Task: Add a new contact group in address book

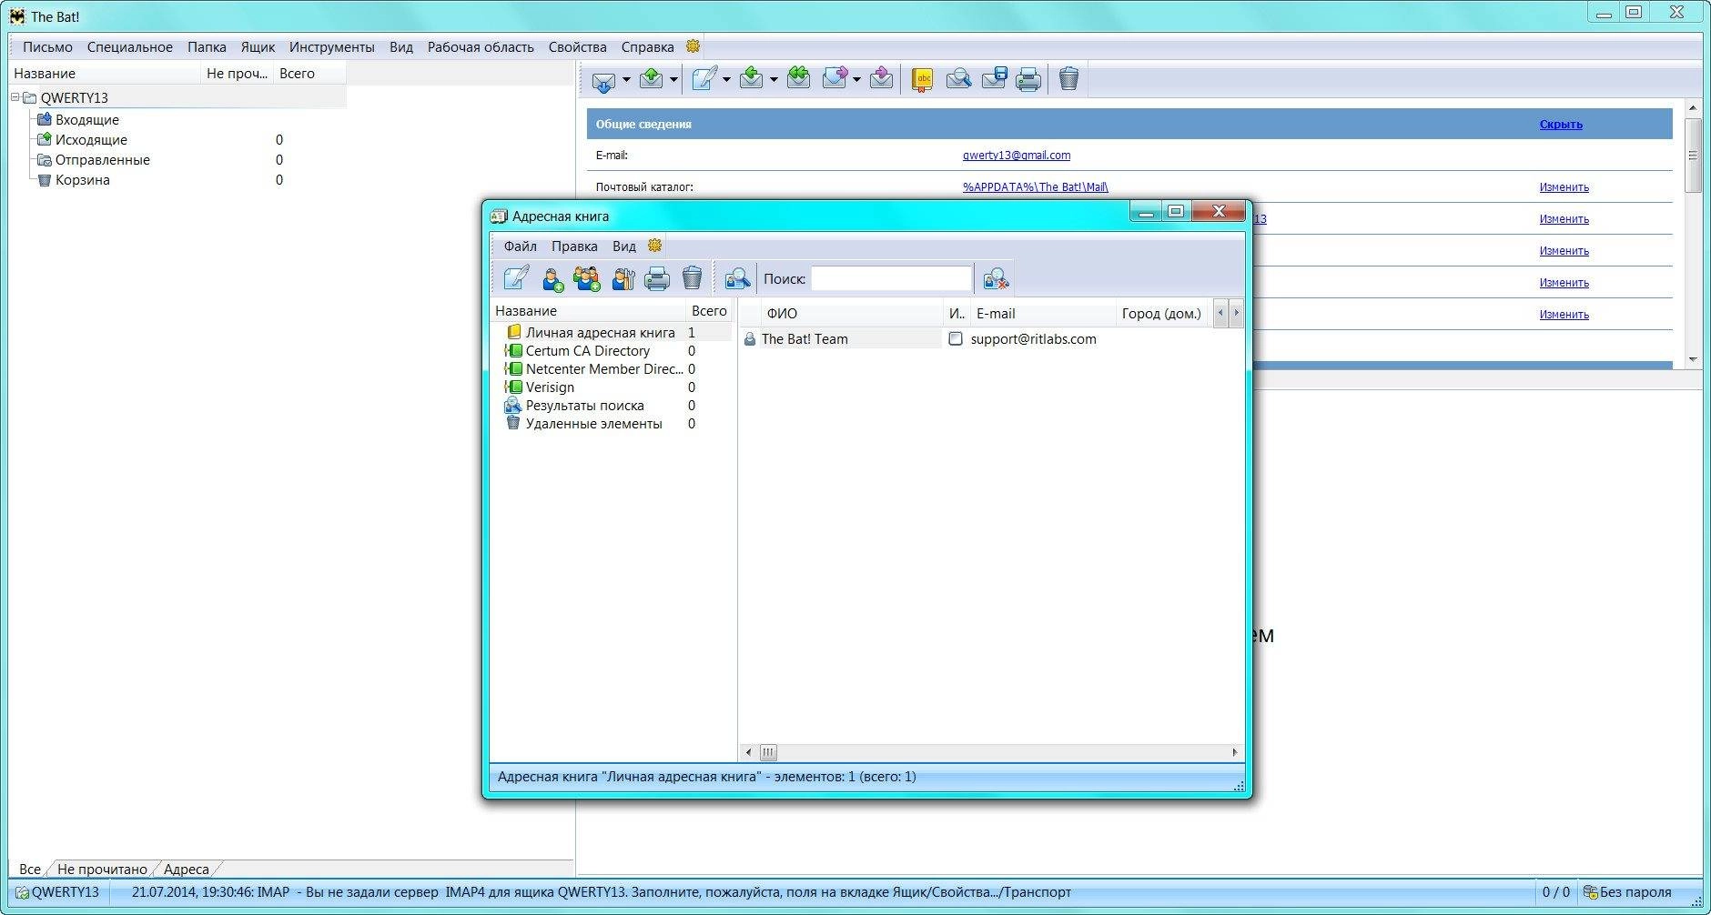Action: point(587,278)
